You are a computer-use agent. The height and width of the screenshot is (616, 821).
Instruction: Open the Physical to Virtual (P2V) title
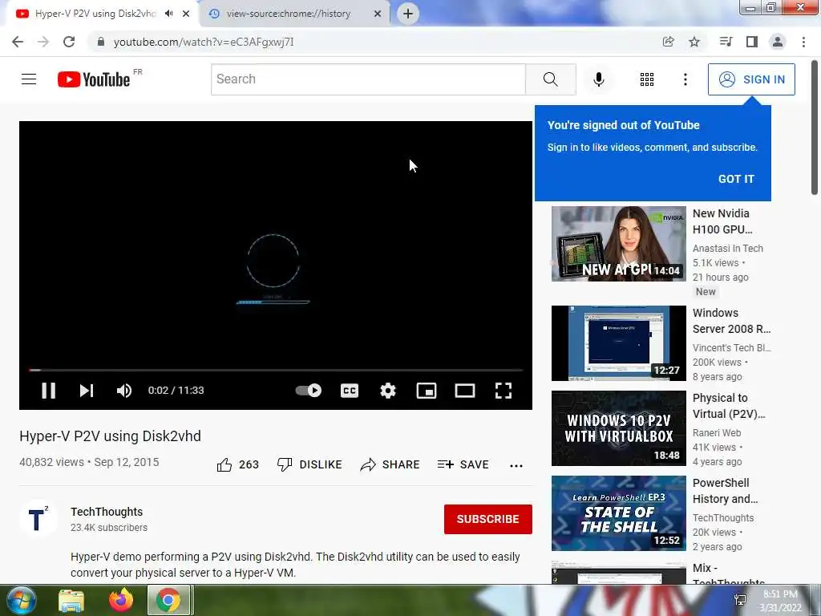pyautogui.click(x=729, y=406)
